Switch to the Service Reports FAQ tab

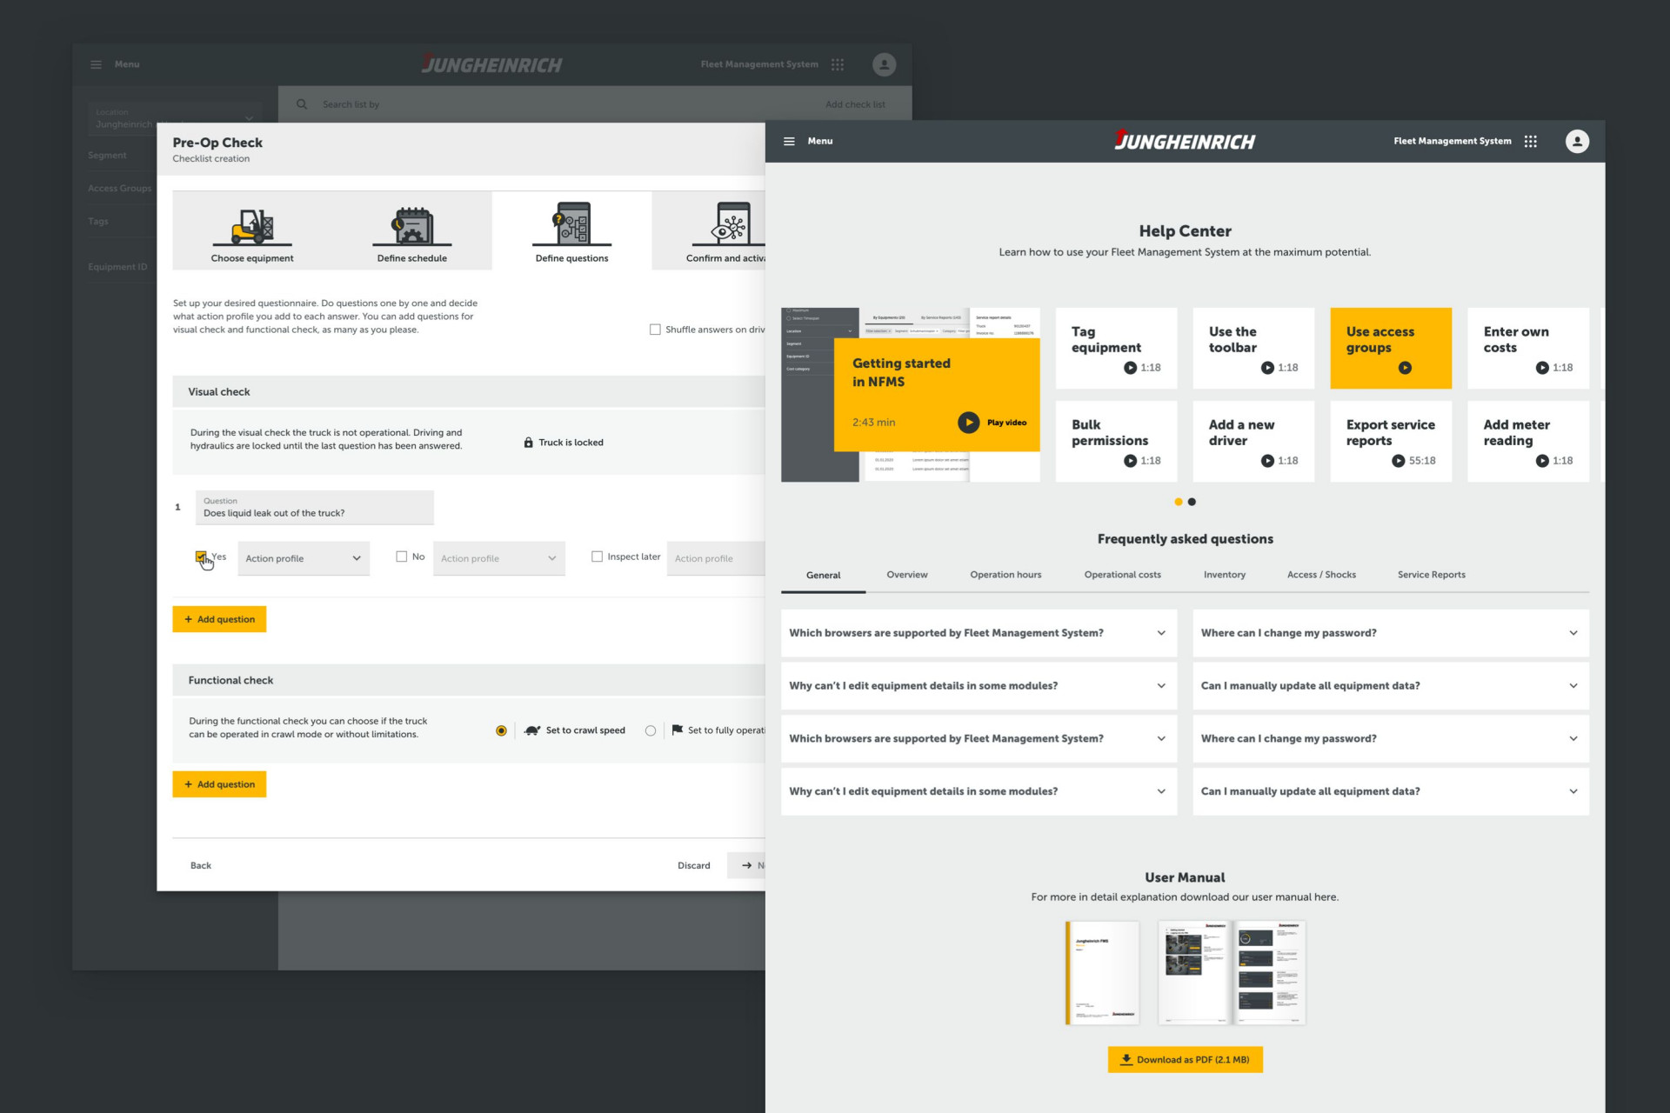(1431, 575)
